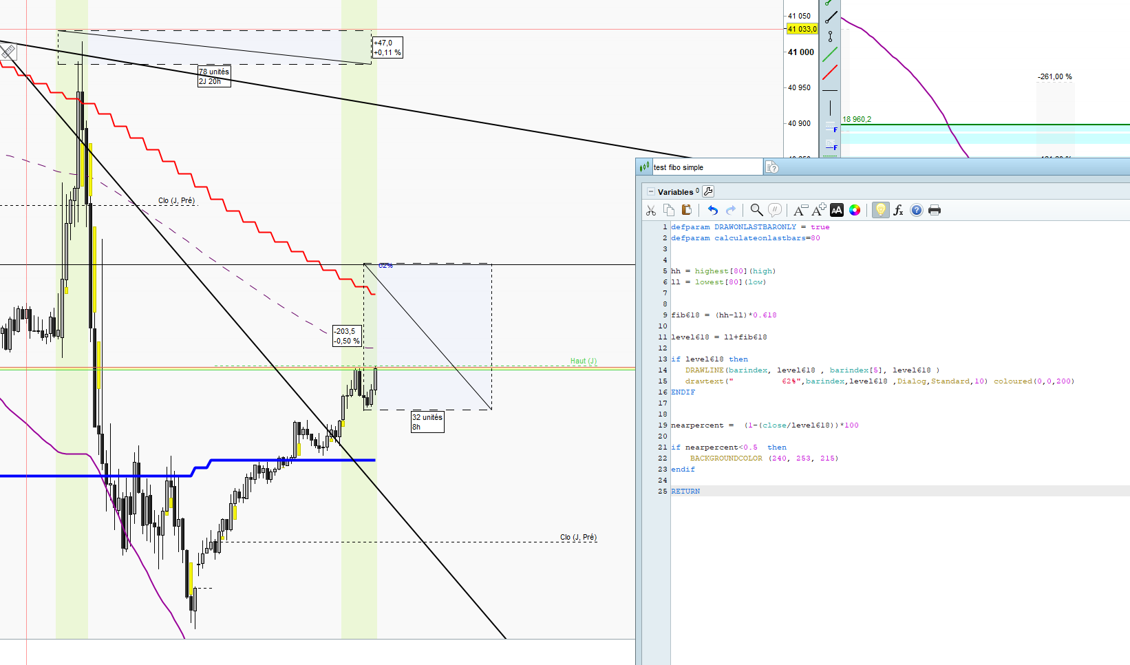This screenshot has width=1130, height=665.
Task: Click the lowercase 'endif' on line 23
Action: coord(683,469)
